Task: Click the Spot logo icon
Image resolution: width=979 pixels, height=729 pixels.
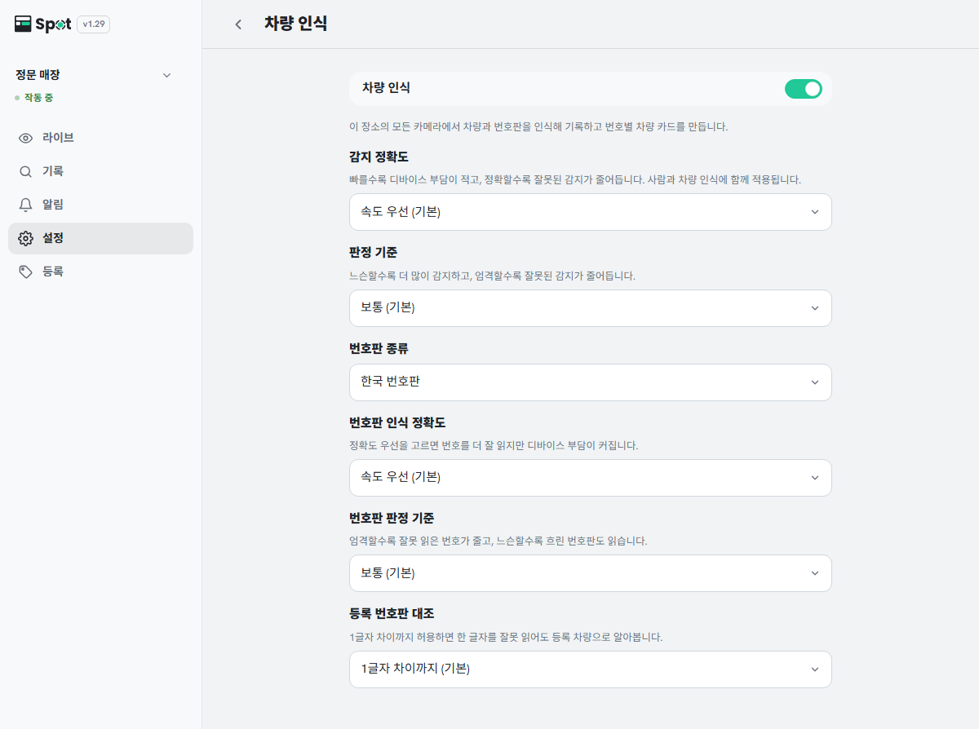Action: coord(23,24)
